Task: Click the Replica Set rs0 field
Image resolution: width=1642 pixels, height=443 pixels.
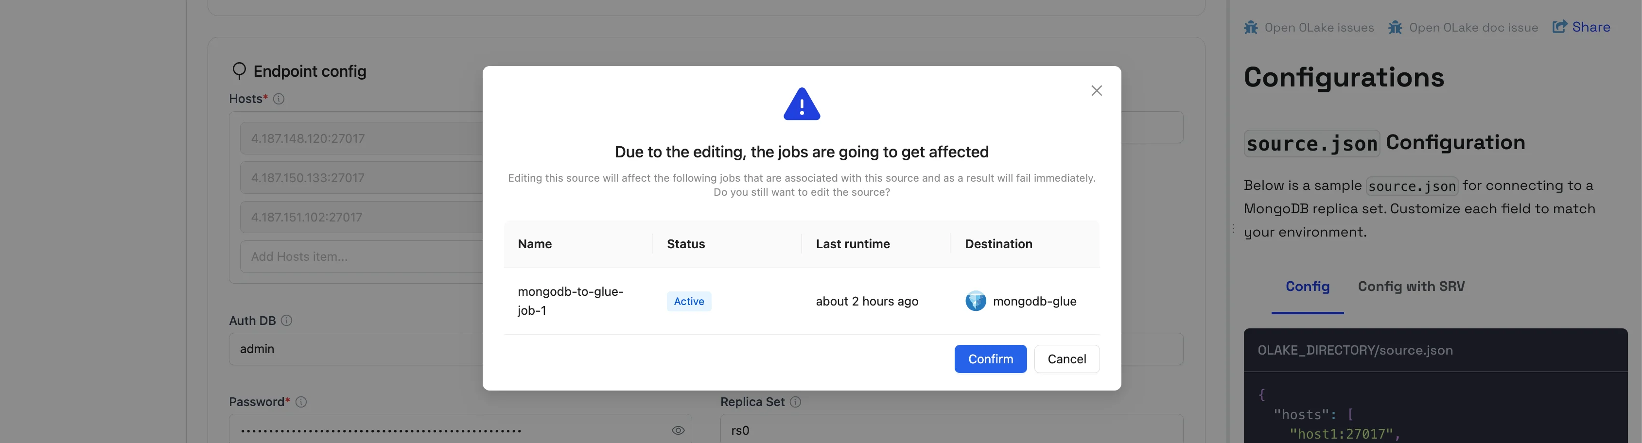Action: [950, 430]
